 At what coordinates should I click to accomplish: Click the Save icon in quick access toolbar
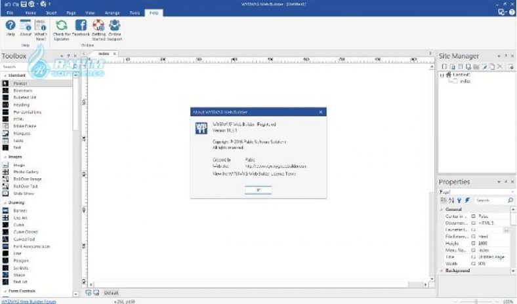point(24,4)
